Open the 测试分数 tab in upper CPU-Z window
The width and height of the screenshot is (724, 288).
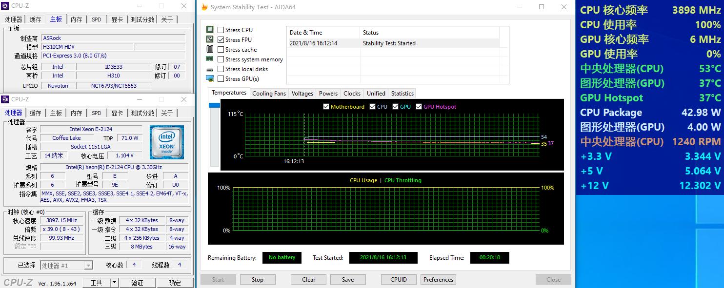[142, 19]
